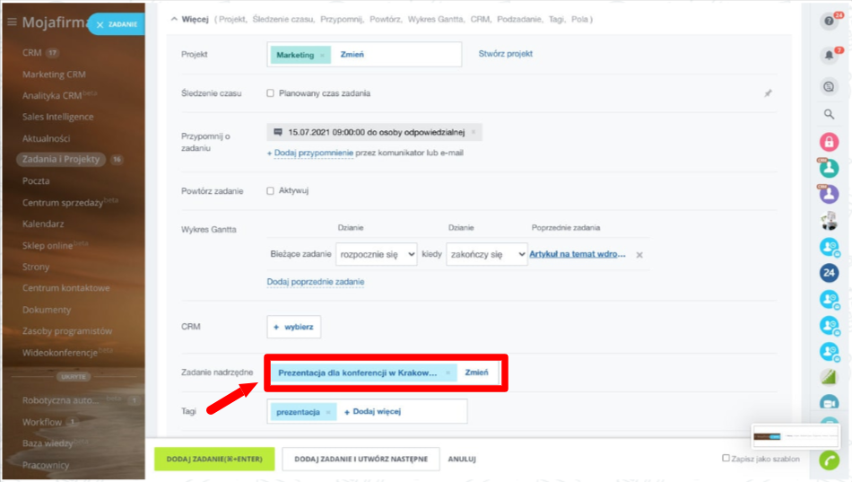Open the help icon in right sidebar

[x=829, y=22]
